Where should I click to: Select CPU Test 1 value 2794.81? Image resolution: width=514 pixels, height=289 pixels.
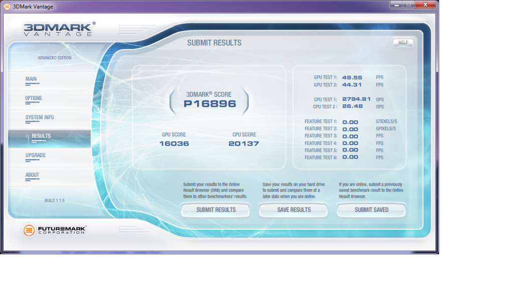point(356,99)
